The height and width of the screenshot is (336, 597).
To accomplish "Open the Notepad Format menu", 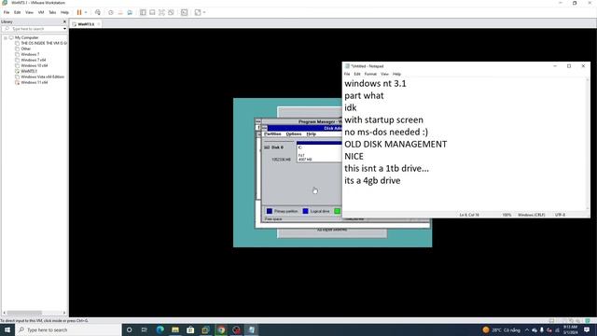I will click(x=370, y=74).
